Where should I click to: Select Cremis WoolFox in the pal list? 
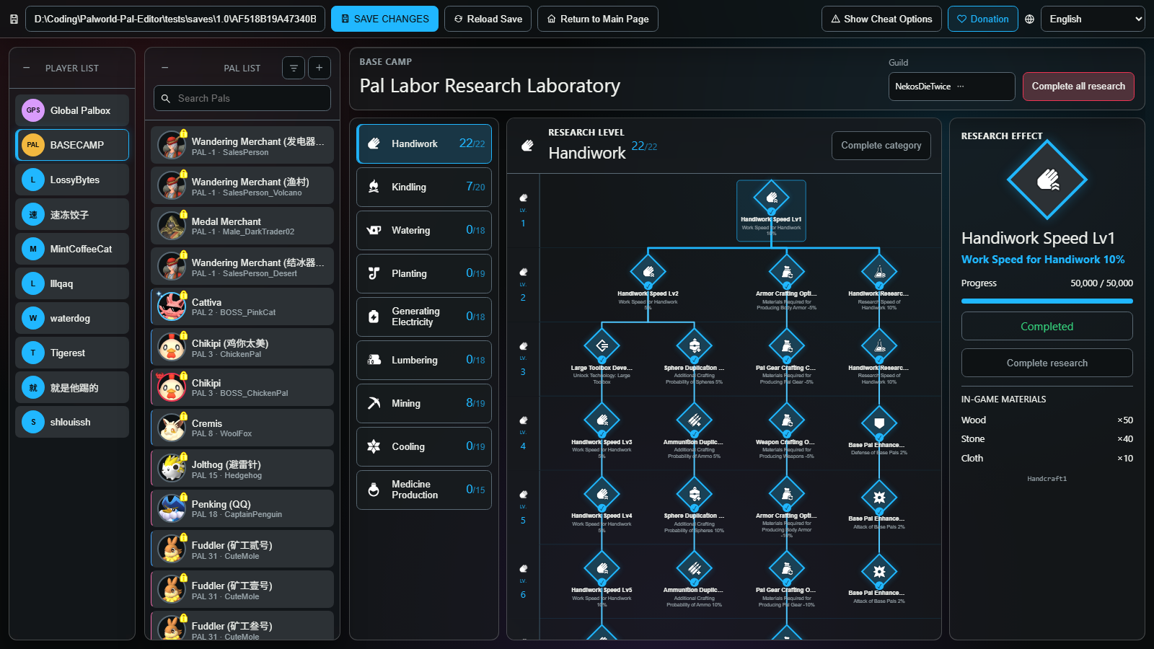click(x=242, y=428)
